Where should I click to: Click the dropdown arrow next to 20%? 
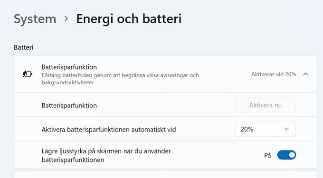[x=287, y=129]
